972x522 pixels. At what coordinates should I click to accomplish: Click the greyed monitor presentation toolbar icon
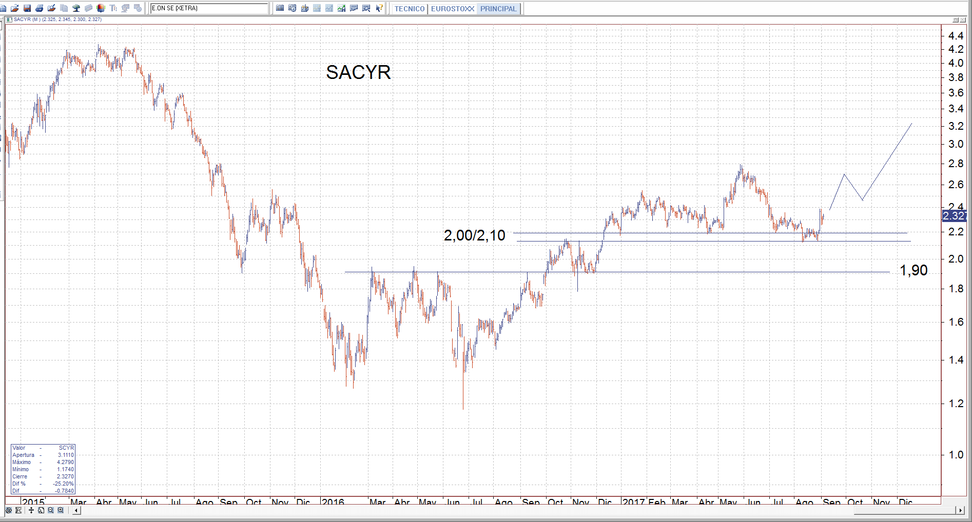click(x=126, y=8)
